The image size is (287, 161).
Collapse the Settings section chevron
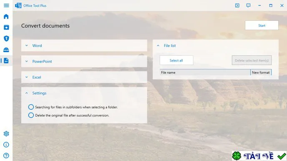point(27,93)
